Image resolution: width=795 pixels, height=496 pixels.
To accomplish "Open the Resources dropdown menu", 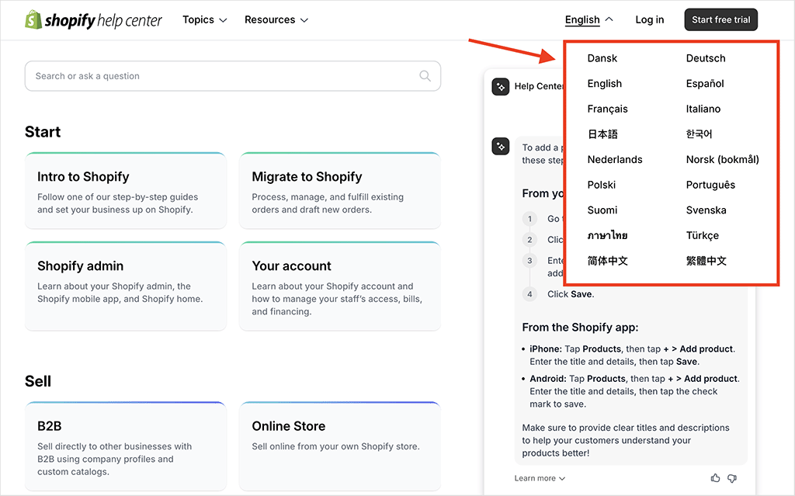I will click(x=276, y=19).
